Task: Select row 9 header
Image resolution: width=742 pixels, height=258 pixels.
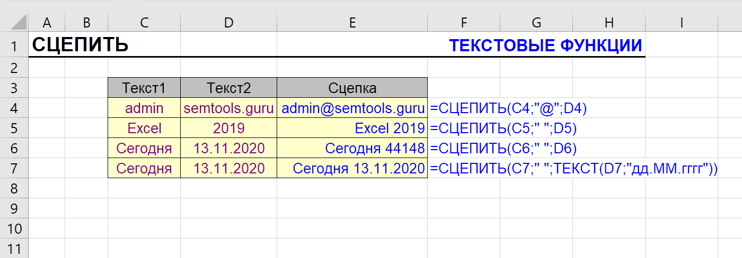Action: coord(14,208)
